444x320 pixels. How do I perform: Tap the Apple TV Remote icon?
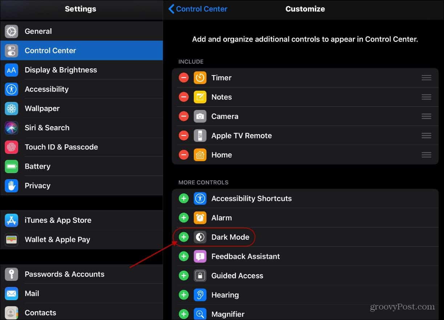[200, 135]
